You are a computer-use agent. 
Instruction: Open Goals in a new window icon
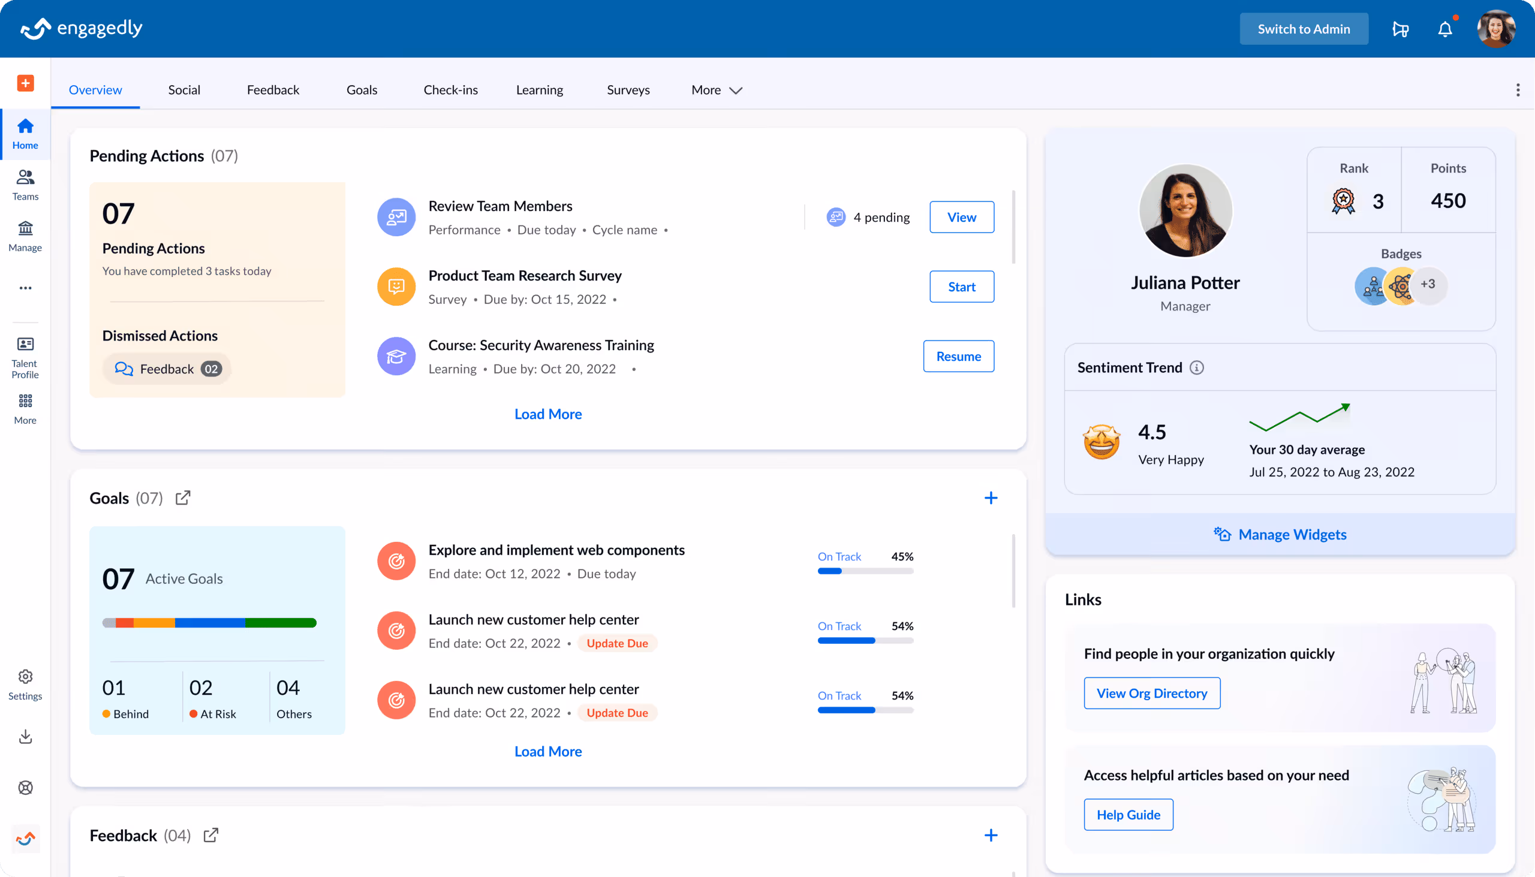(x=182, y=498)
